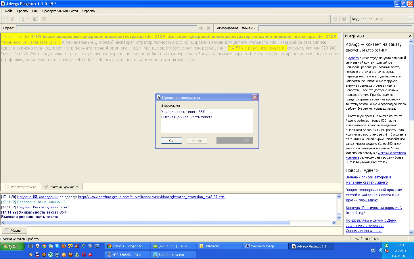Viewport: 414px width, 259px height.
Task: Launch Advego Plagiatus 'A' quick launch icon
Action: click(37, 246)
